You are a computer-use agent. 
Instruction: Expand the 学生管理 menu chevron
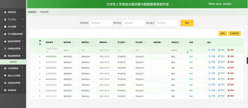pos(23,26)
